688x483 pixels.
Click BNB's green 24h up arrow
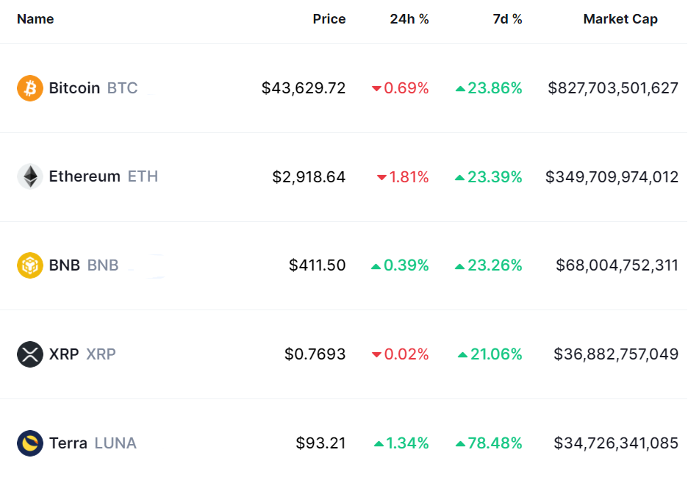click(376, 265)
